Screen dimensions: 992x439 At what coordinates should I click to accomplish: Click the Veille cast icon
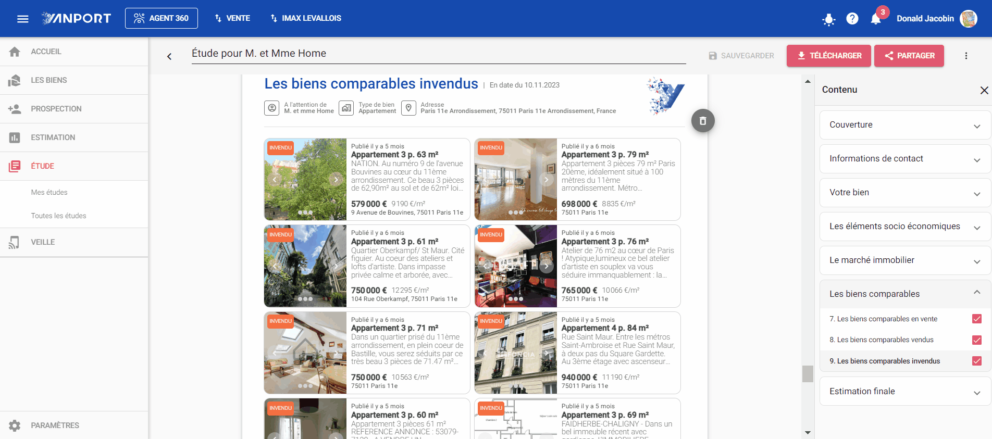[x=15, y=242]
